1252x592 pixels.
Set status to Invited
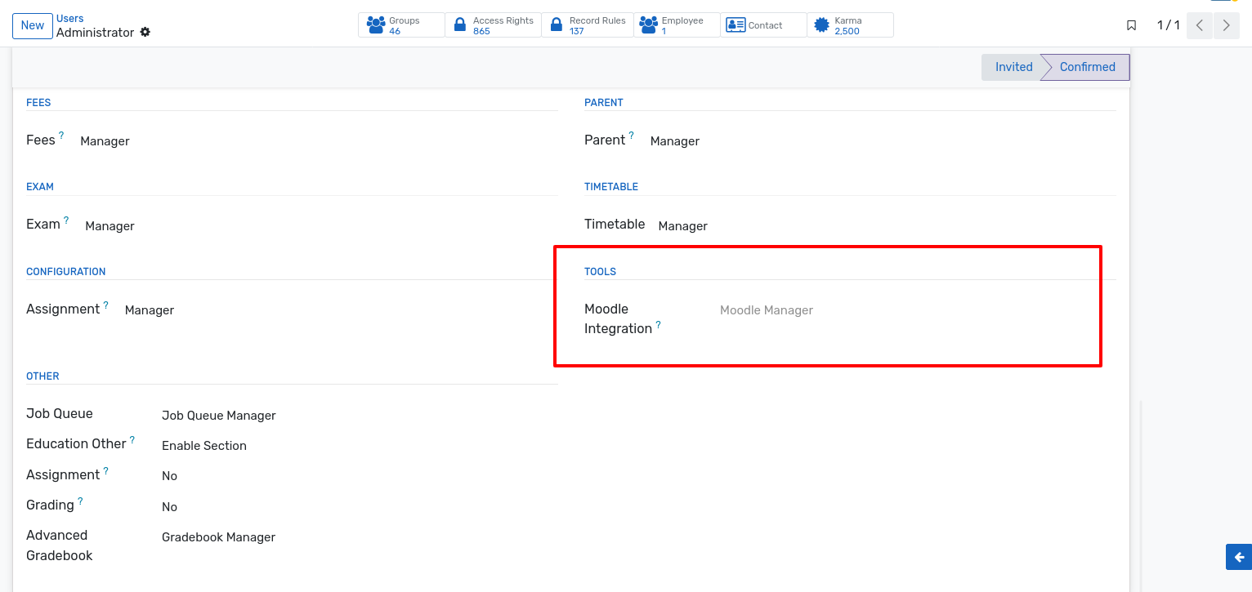pyautogui.click(x=1013, y=67)
